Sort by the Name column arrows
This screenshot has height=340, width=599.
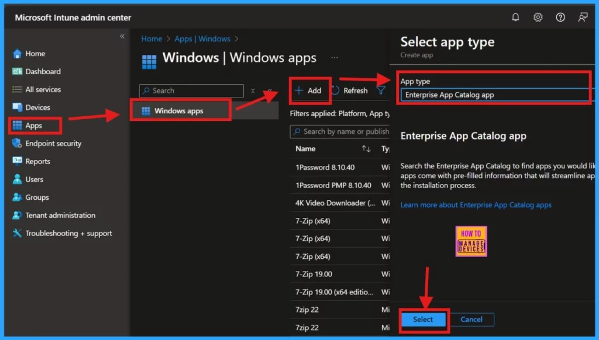point(366,149)
